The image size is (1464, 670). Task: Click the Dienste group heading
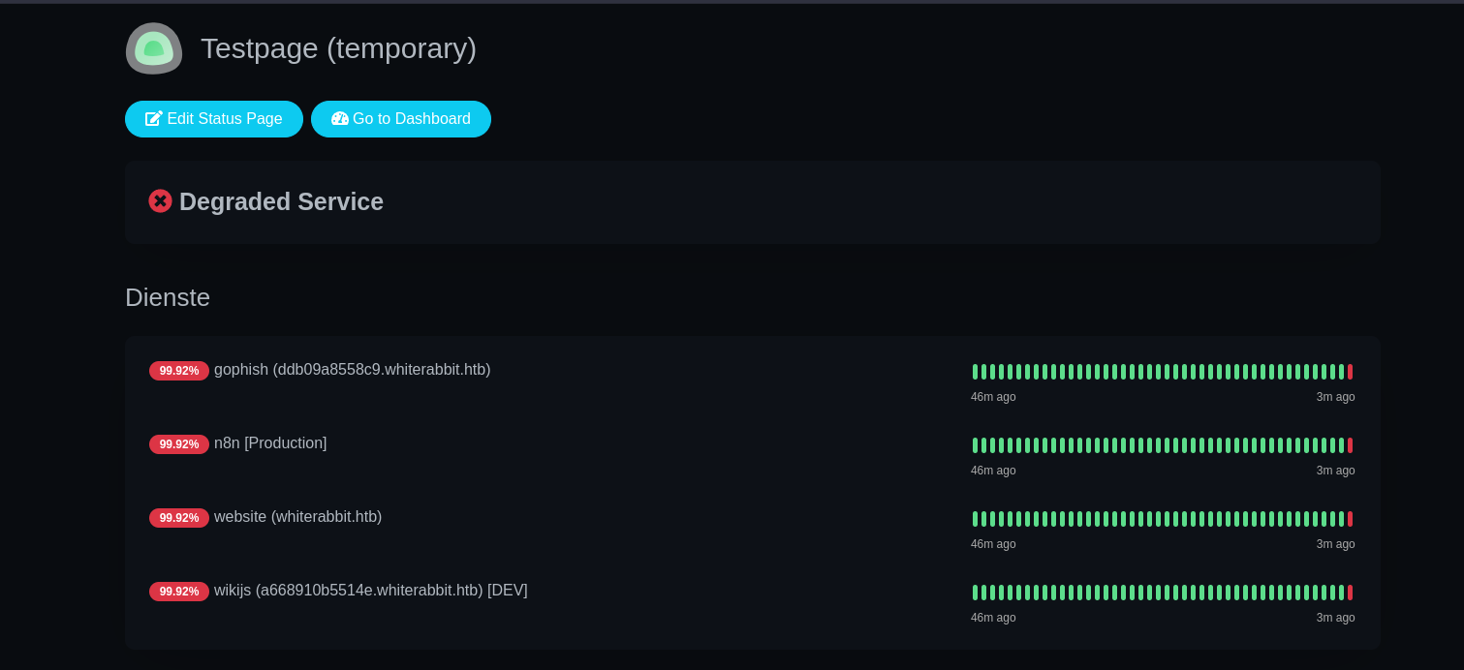(168, 297)
